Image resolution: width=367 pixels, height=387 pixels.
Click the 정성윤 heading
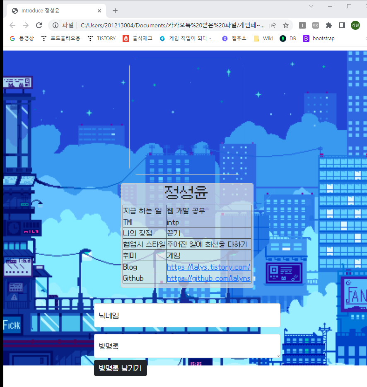click(186, 193)
